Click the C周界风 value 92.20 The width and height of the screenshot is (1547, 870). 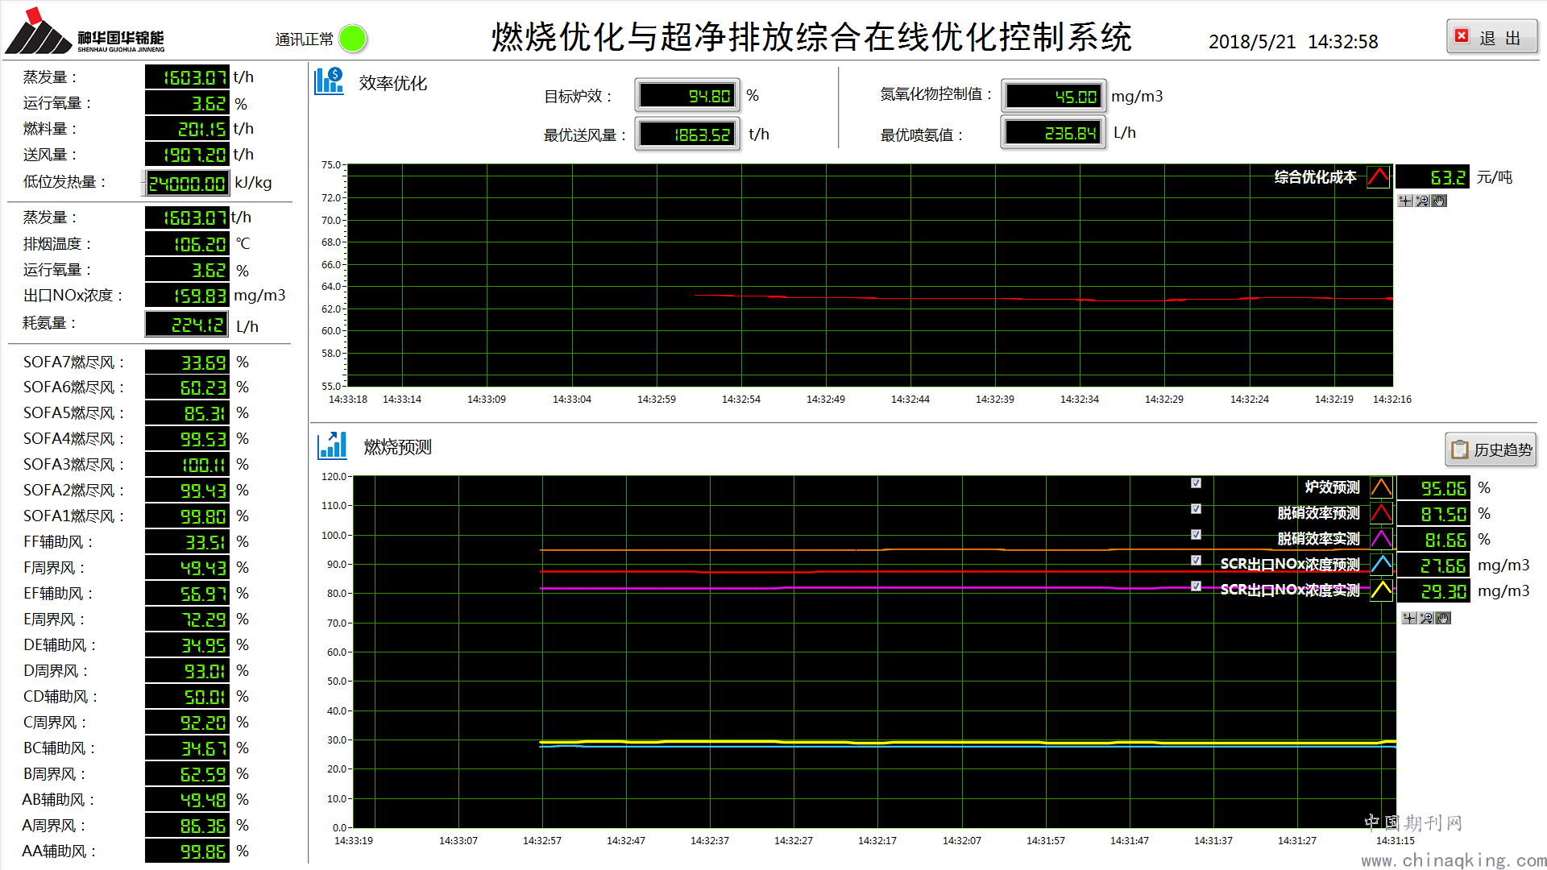coord(187,723)
